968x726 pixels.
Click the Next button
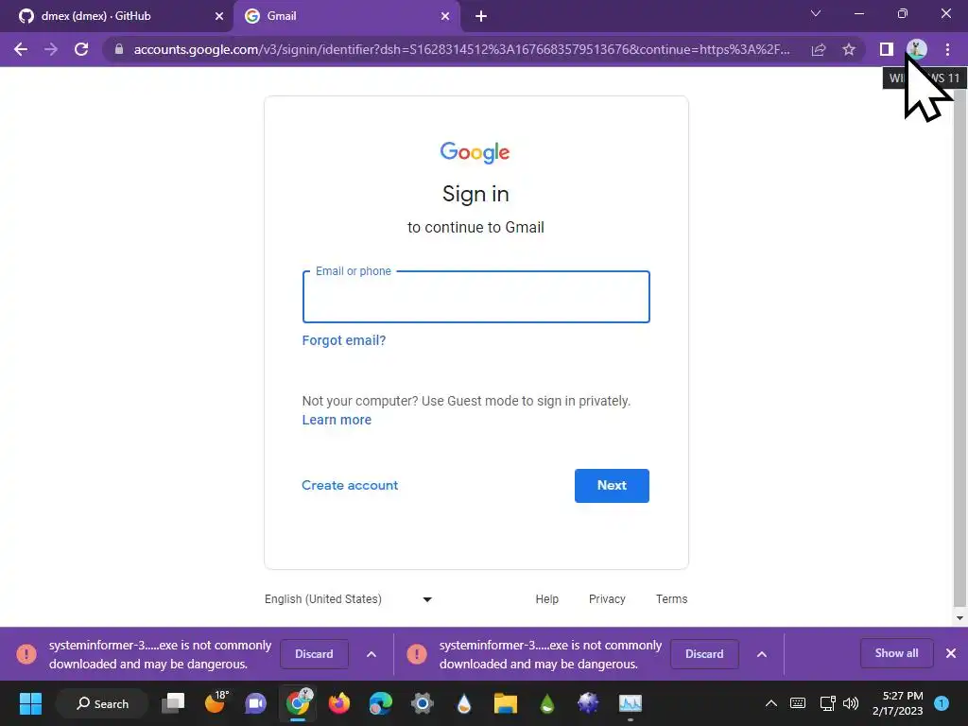click(612, 486)
